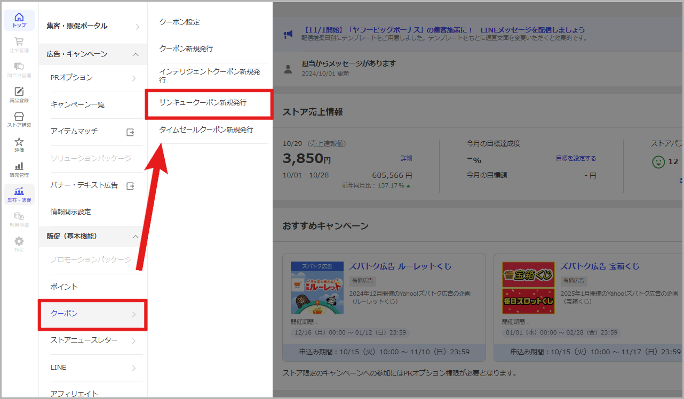Open ストア構築 storefront icon
The image size is (684, 399).
click(19, 119)
